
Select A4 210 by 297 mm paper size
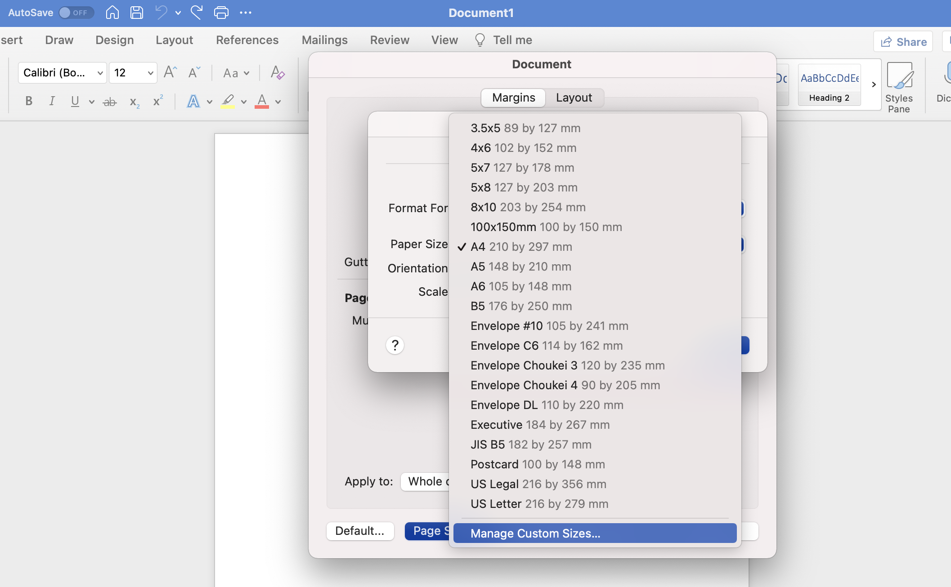[x=595, y=247]
